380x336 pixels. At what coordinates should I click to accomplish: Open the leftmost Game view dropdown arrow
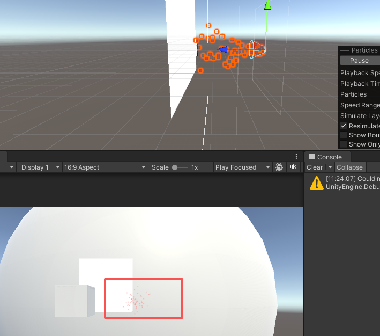point(12,167)
